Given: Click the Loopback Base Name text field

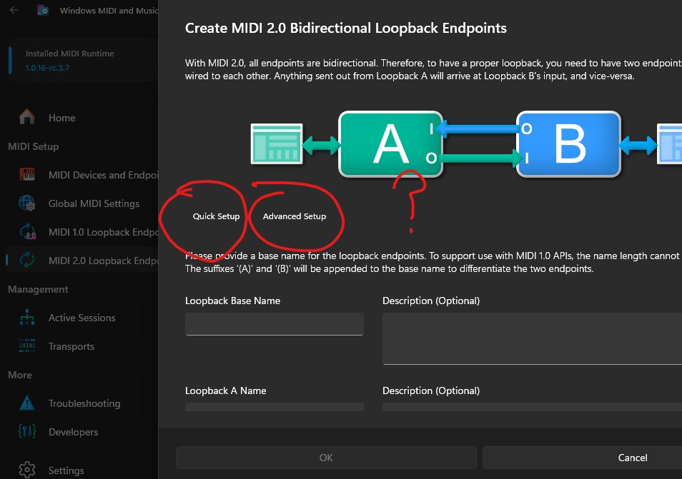Looking at the screenshot, I should 274,324.
